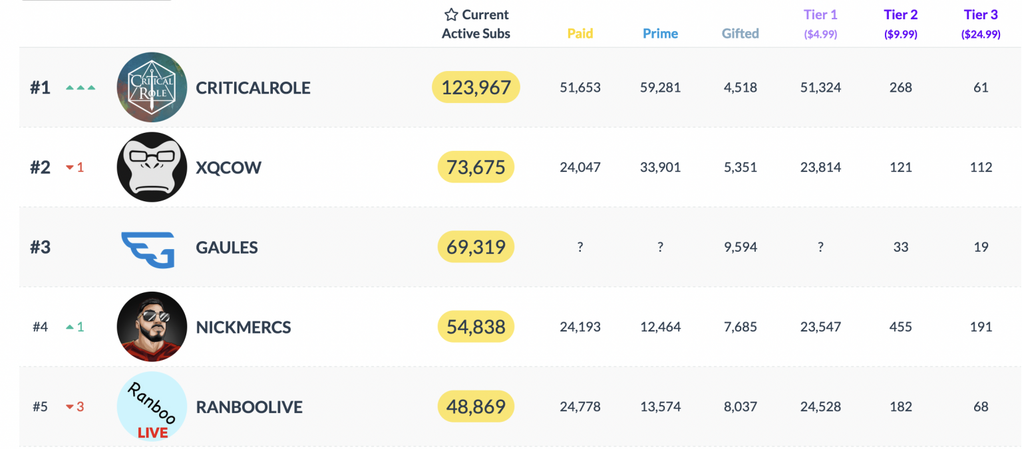Click the green up-arrow beside NICKMERCS rank
Image resolution: width=1022 pixels, height=449 pixels.
pyautogui.click(x=70, y=327)
